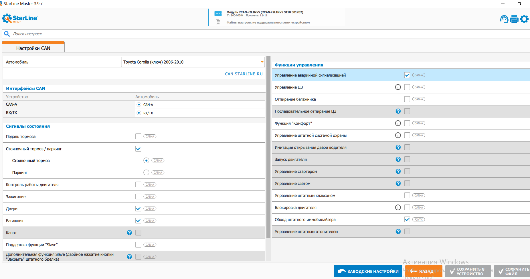Screen dimensions: 530x279
Task: Show info for Функция "Комфорт"
Action: (398, 123)
